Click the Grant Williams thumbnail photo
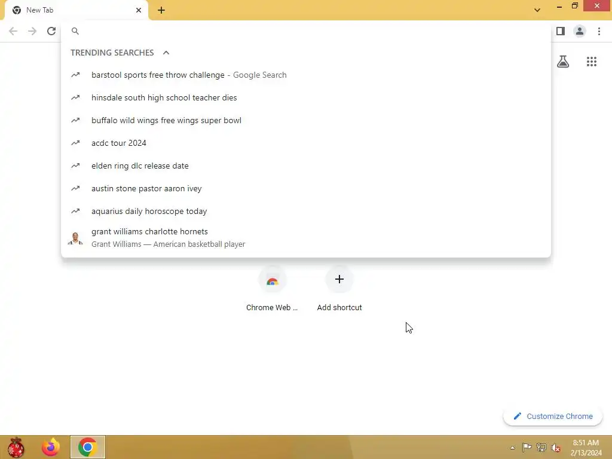The image size is (612, 459). click(x=75, y=238)
